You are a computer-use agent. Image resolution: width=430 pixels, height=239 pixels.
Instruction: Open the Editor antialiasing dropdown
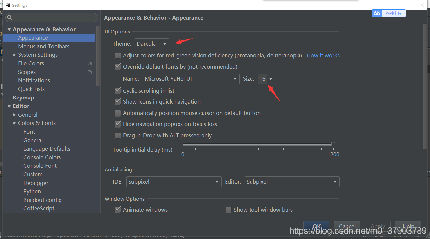point(292,182)
